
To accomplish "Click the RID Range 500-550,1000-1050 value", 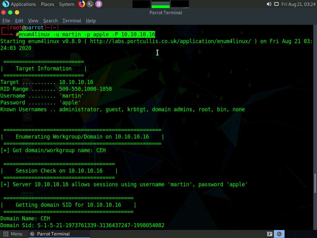I will 85,89.
